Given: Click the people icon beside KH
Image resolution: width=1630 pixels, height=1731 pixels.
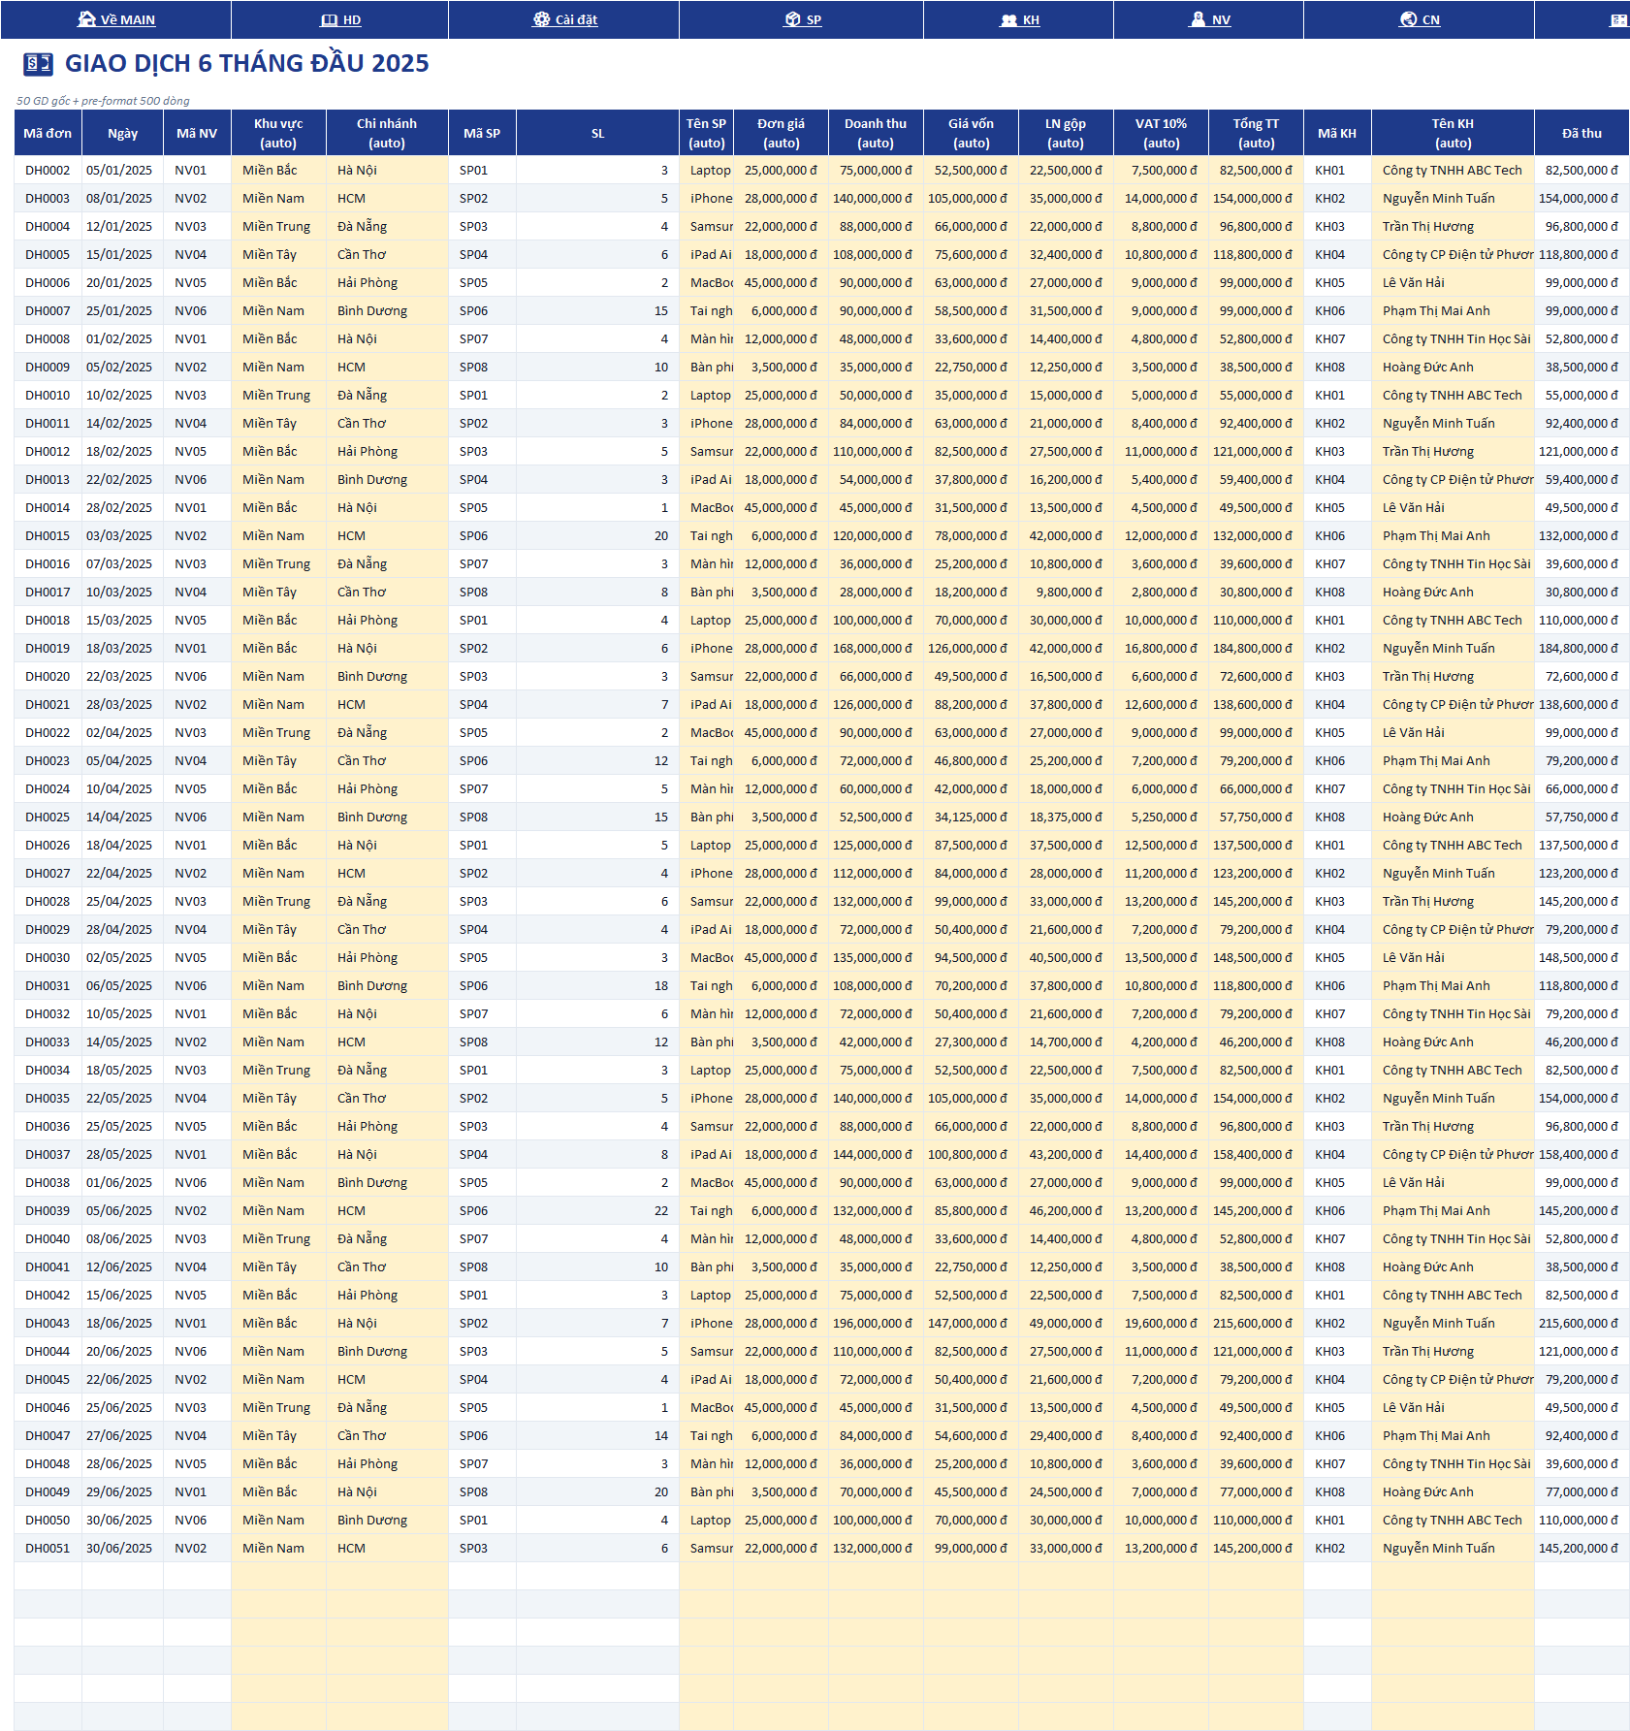Looking at the screenshot, I should pos(1008,19).
